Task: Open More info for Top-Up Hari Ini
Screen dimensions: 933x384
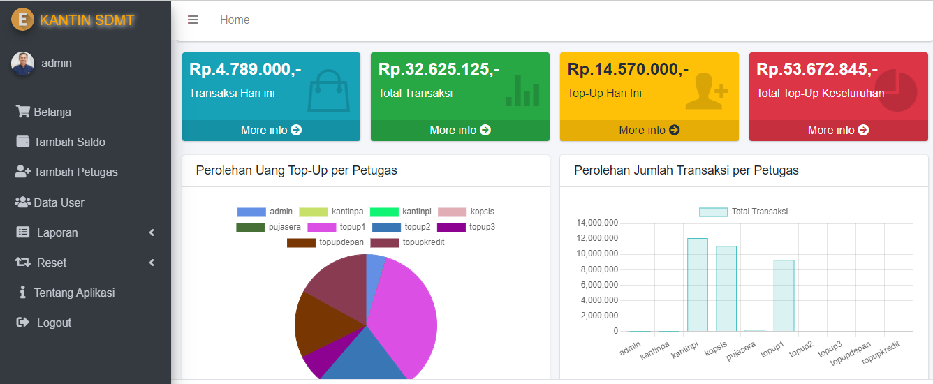Action: pyautogui.click(x=649, y=130)
